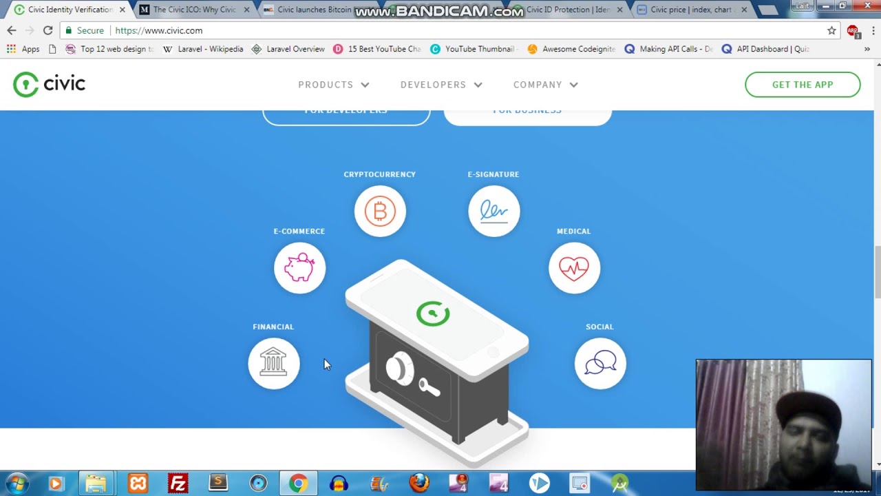Select the Financial bank building icon

point(274,363)
